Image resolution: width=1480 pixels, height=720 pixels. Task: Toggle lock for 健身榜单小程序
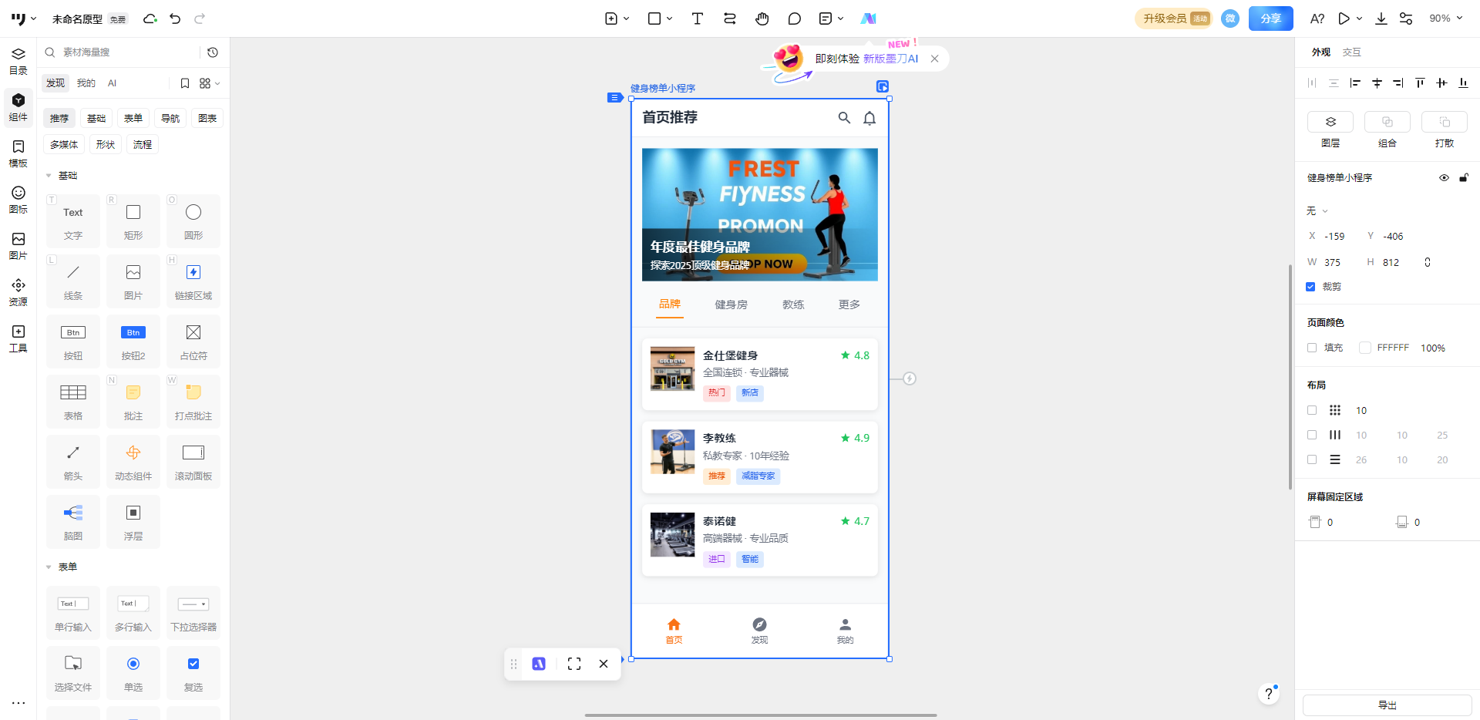(x=1464, y=178)
